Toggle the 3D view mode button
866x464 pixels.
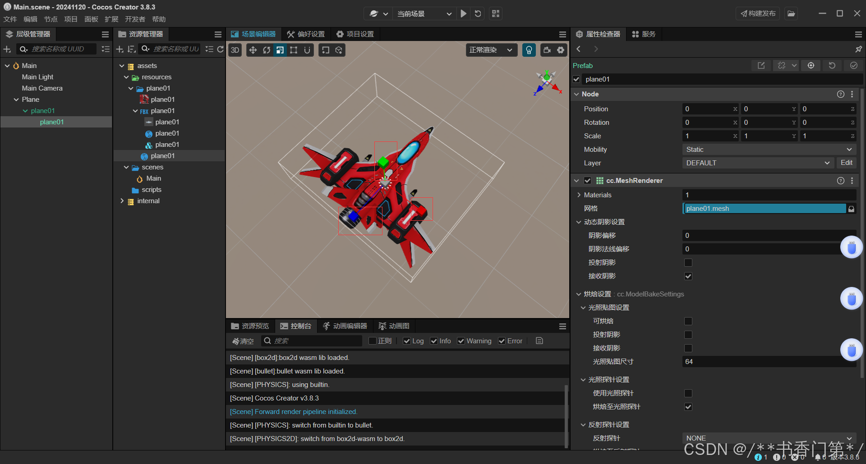point(235,50)
